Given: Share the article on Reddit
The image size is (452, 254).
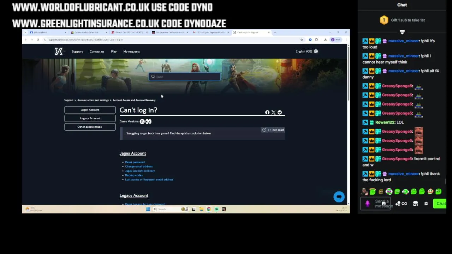Looking at the screenshot, I should (280, 113).
